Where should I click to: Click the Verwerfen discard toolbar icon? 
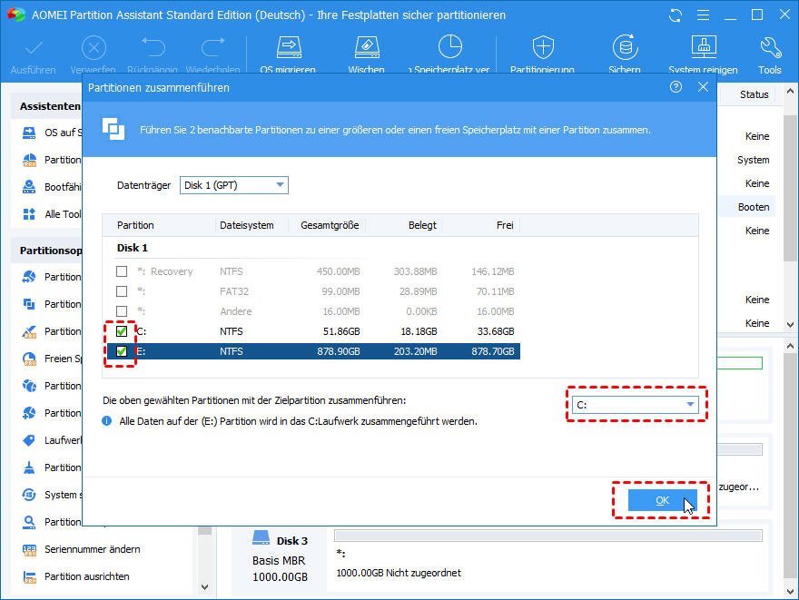(x=94, y=48)
